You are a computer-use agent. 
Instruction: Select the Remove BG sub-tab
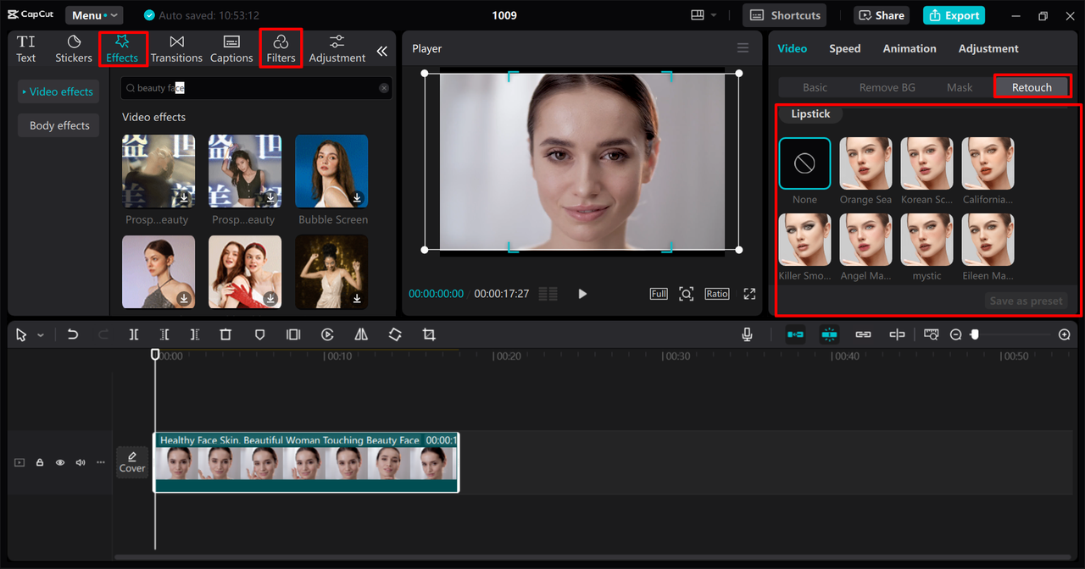click(887, 87)
